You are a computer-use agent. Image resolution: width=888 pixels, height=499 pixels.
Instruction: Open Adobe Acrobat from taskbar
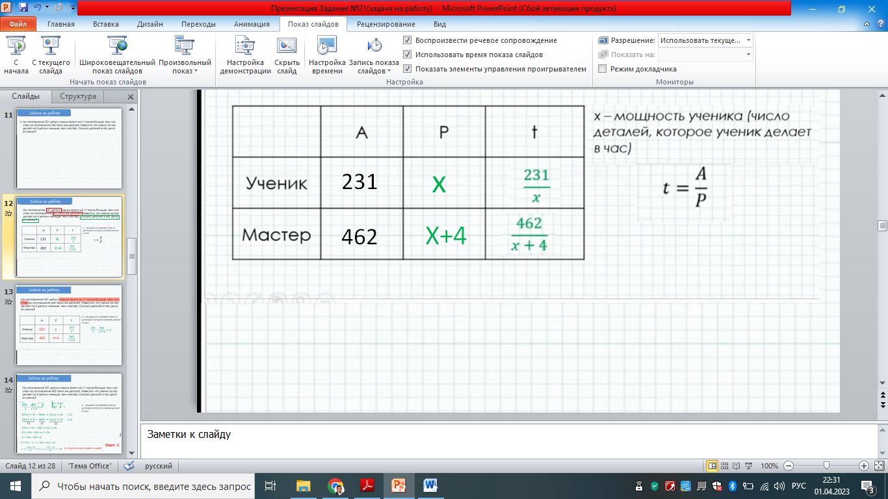[367, 485]
